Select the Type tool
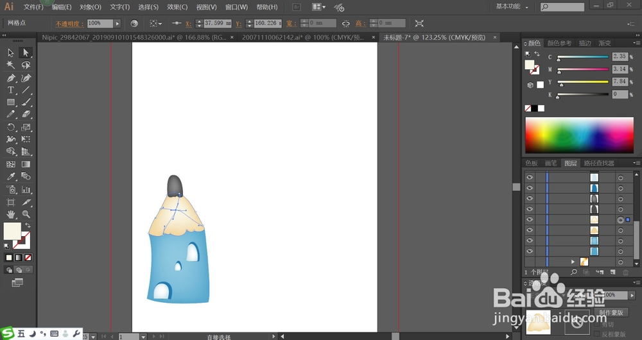Viewport: 642px width, 340px height. click(11, 90)
